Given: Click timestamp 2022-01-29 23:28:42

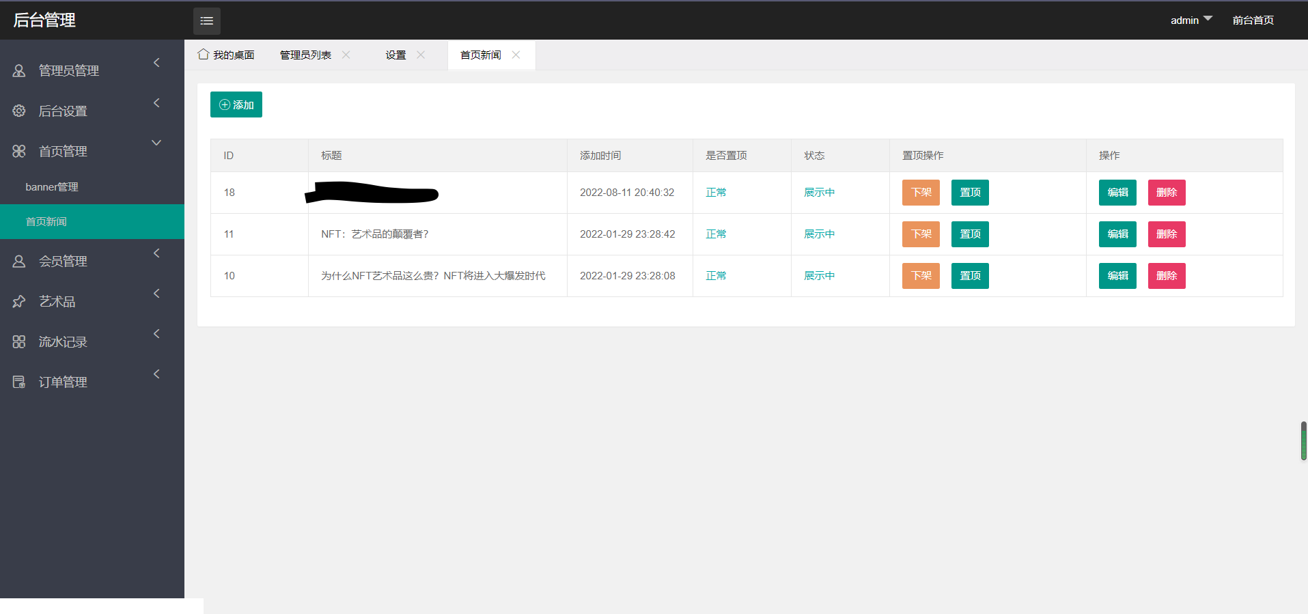Looking at the screenshot, I should coord(627,234).
